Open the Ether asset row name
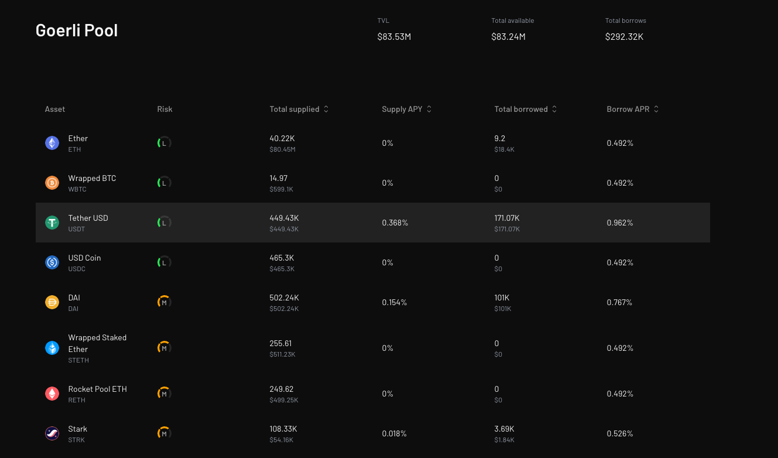The width and height of the screenshot is (778, 458). tap(78, 138)
